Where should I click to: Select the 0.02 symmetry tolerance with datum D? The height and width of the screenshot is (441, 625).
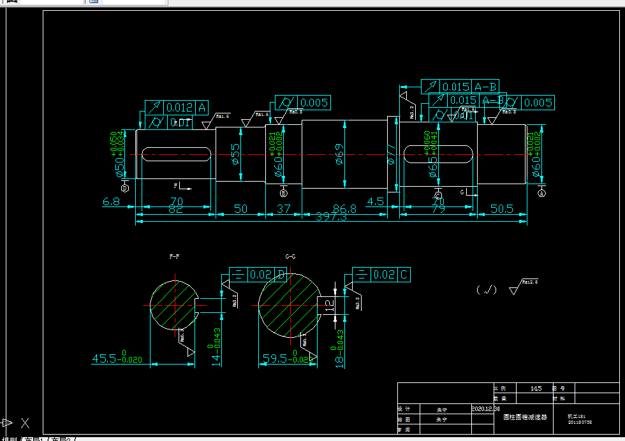(x=261, y=275)
